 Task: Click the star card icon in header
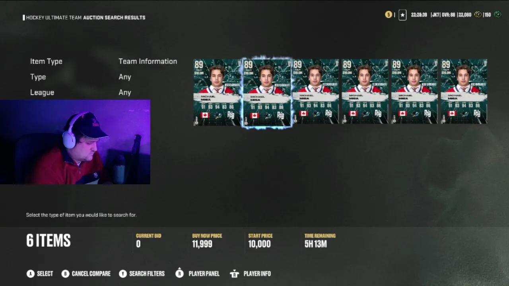click(x=402, y=15)
